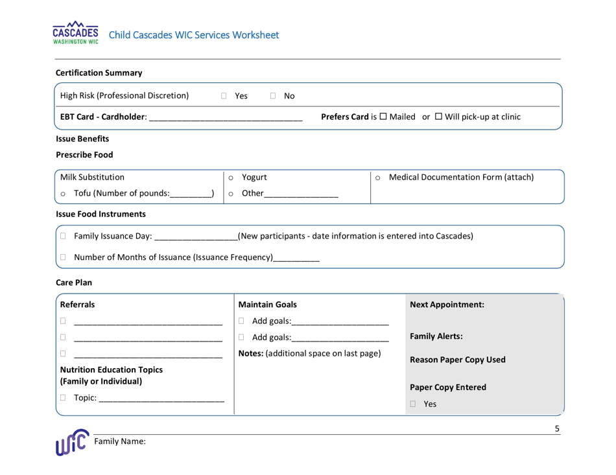Image resolution: width=616 pixels, height=475 pixels.
Task: Check the Family Issuance Day box
Action: tap(63, 236)
